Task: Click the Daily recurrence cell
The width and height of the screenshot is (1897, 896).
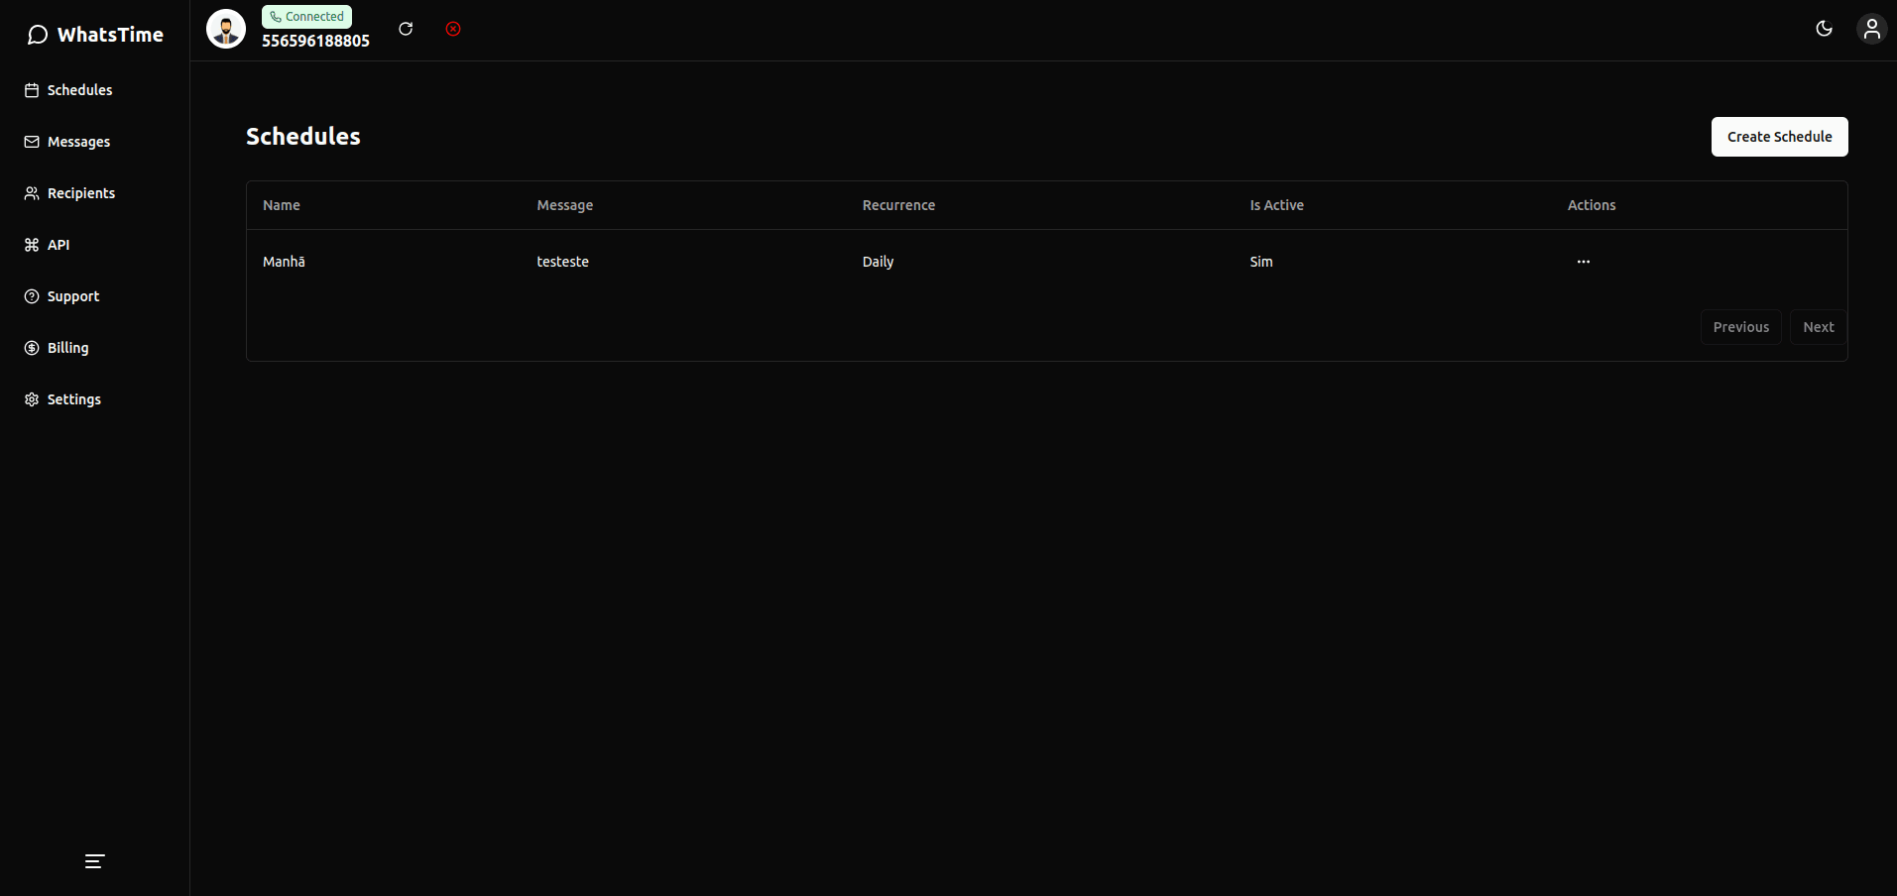Action: tap(878, 262)
